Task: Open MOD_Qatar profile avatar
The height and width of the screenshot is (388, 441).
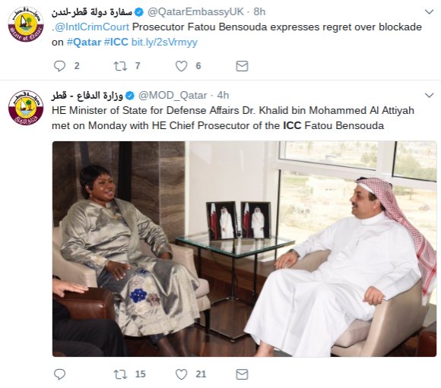Action: 26,108
